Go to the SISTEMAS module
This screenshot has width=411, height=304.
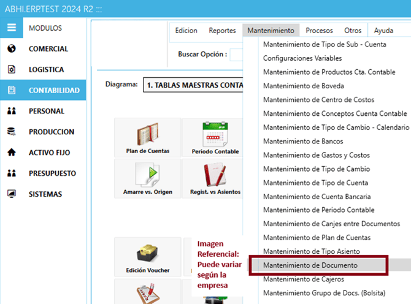pos(45,194)
